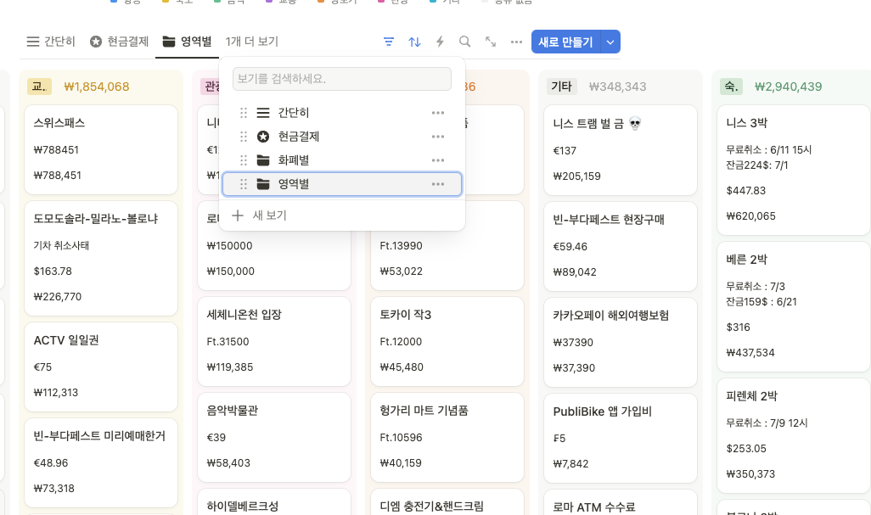This screenshot has height=515, width=871.
Task: Open the toolbar three-dots more menu
Action: 517,42
